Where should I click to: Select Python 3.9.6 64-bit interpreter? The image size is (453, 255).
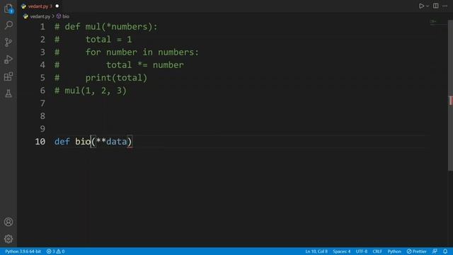(x=23, y=251)
